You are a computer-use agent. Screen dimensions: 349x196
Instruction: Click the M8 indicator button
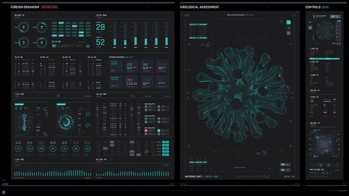pyautogui.click(x=285, y=164)
